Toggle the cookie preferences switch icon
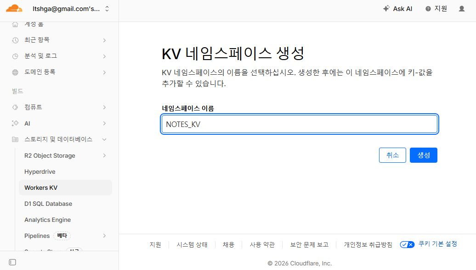476x270 pixels. coord(407,244)
